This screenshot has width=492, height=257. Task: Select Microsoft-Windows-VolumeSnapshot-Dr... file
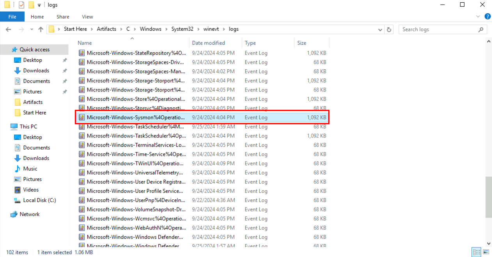pyautogui.click(x=202, y=209)
